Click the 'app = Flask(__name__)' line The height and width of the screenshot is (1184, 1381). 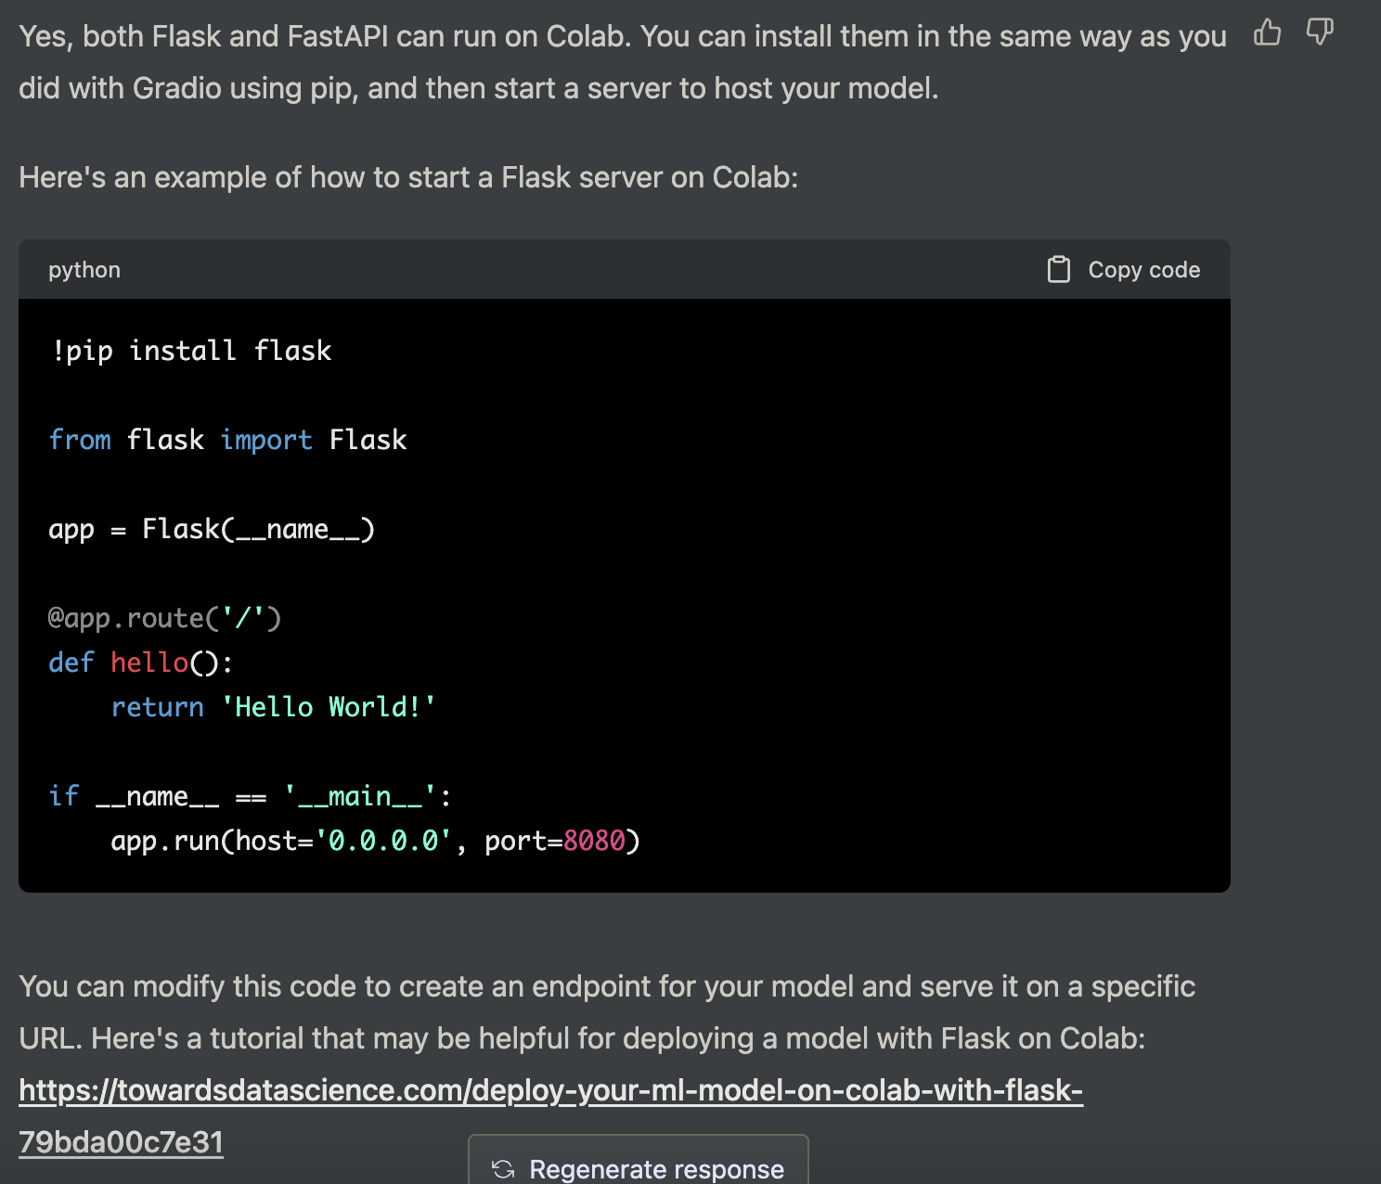click(212, 529)
